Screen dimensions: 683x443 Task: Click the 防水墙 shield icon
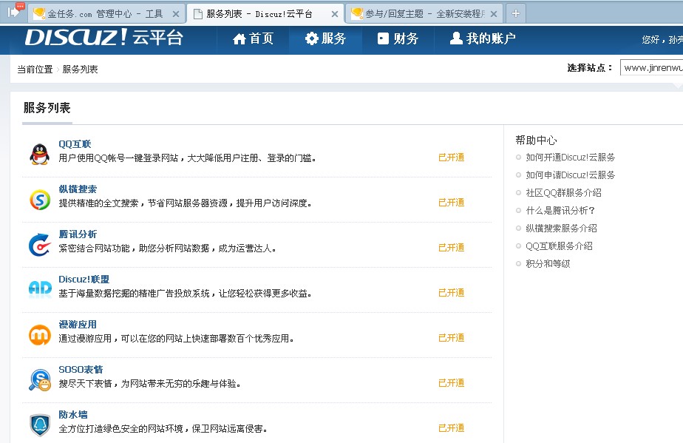coord(40,425)
